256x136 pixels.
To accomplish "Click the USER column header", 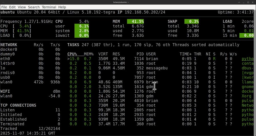I will click(x=151, y=54).
